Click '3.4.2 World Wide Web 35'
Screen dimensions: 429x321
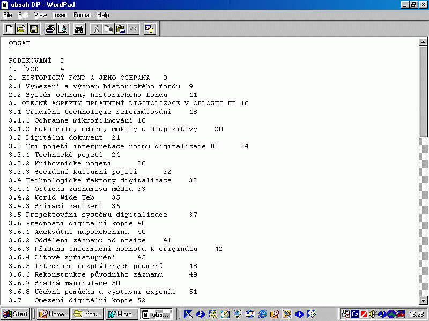64,197
